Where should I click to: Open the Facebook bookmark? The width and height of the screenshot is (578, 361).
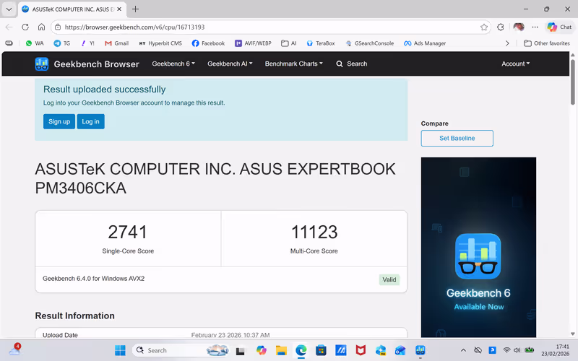click(208, 43)
